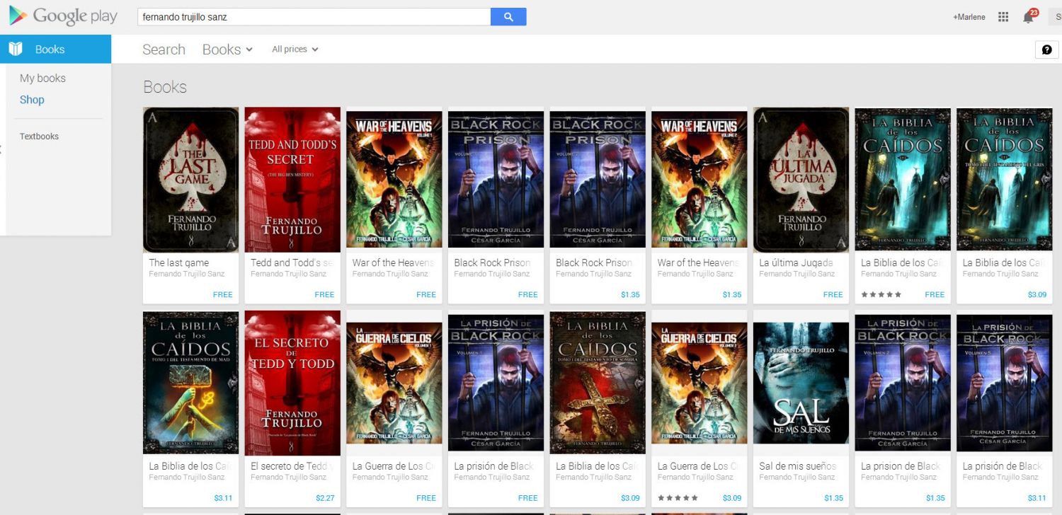Switch to the Shop section
1062x515 pixels.
(x=31, y=100)
